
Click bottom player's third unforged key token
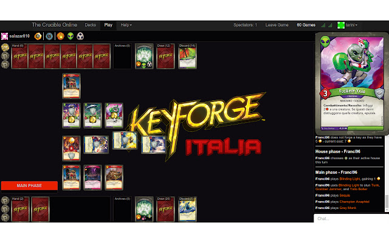5,217
